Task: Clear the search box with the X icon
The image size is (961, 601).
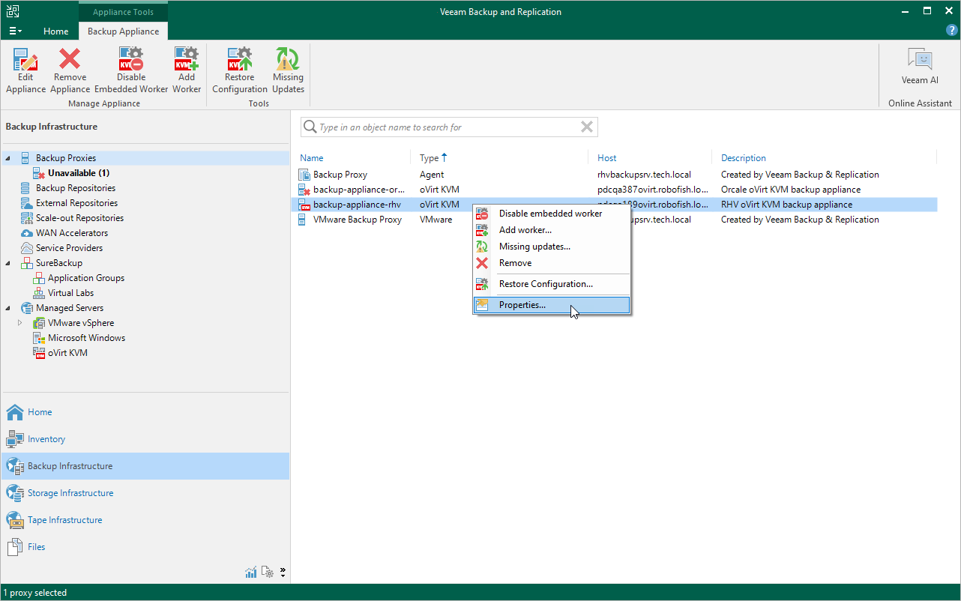Action: click(x=587, y=127)
